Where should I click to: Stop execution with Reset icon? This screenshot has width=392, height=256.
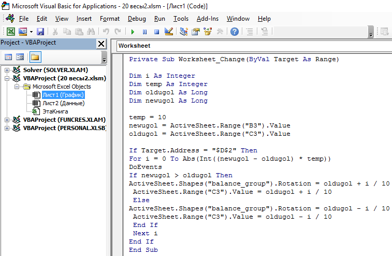157,32
